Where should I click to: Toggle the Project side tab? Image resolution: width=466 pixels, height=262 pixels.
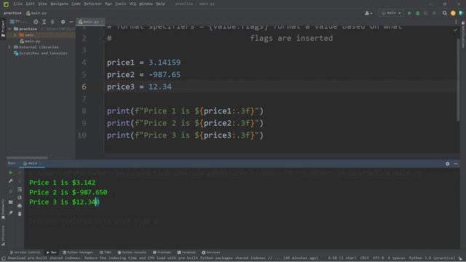tap(3, 29)
